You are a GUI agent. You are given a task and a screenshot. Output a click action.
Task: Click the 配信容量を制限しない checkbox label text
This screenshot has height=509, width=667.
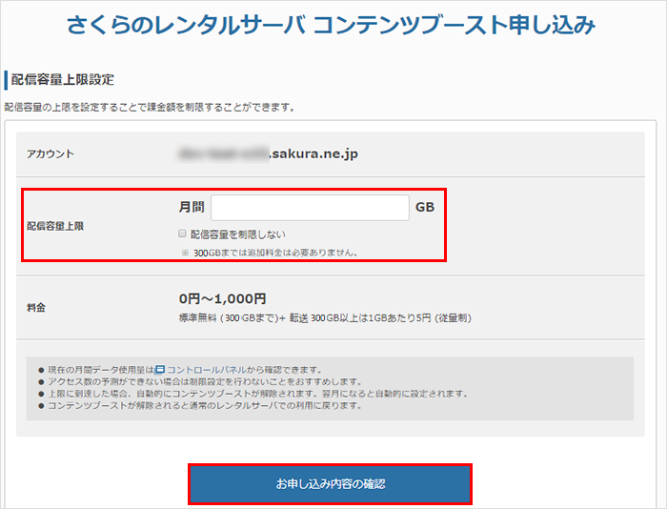pyautogui.click(x=237, y=234)
